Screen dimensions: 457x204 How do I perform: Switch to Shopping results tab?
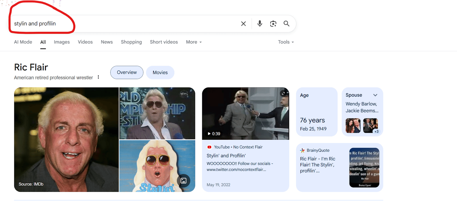pos(131,42)
